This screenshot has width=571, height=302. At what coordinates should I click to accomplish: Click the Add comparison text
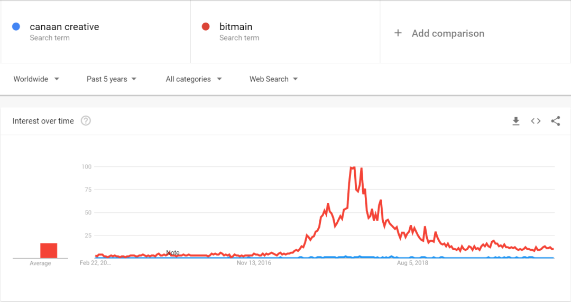(x=448, y=33)
